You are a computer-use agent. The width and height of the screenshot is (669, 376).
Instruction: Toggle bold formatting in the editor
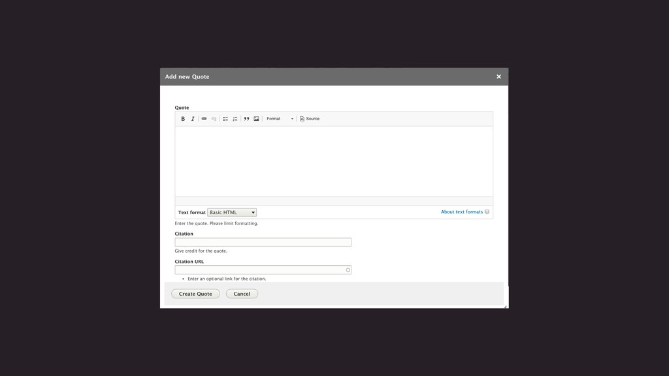point(183,119)
